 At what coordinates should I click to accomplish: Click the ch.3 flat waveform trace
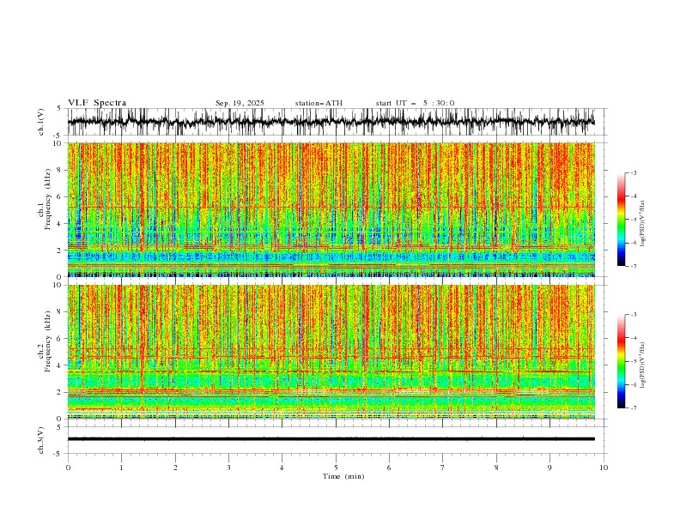(x=331, y=439)
